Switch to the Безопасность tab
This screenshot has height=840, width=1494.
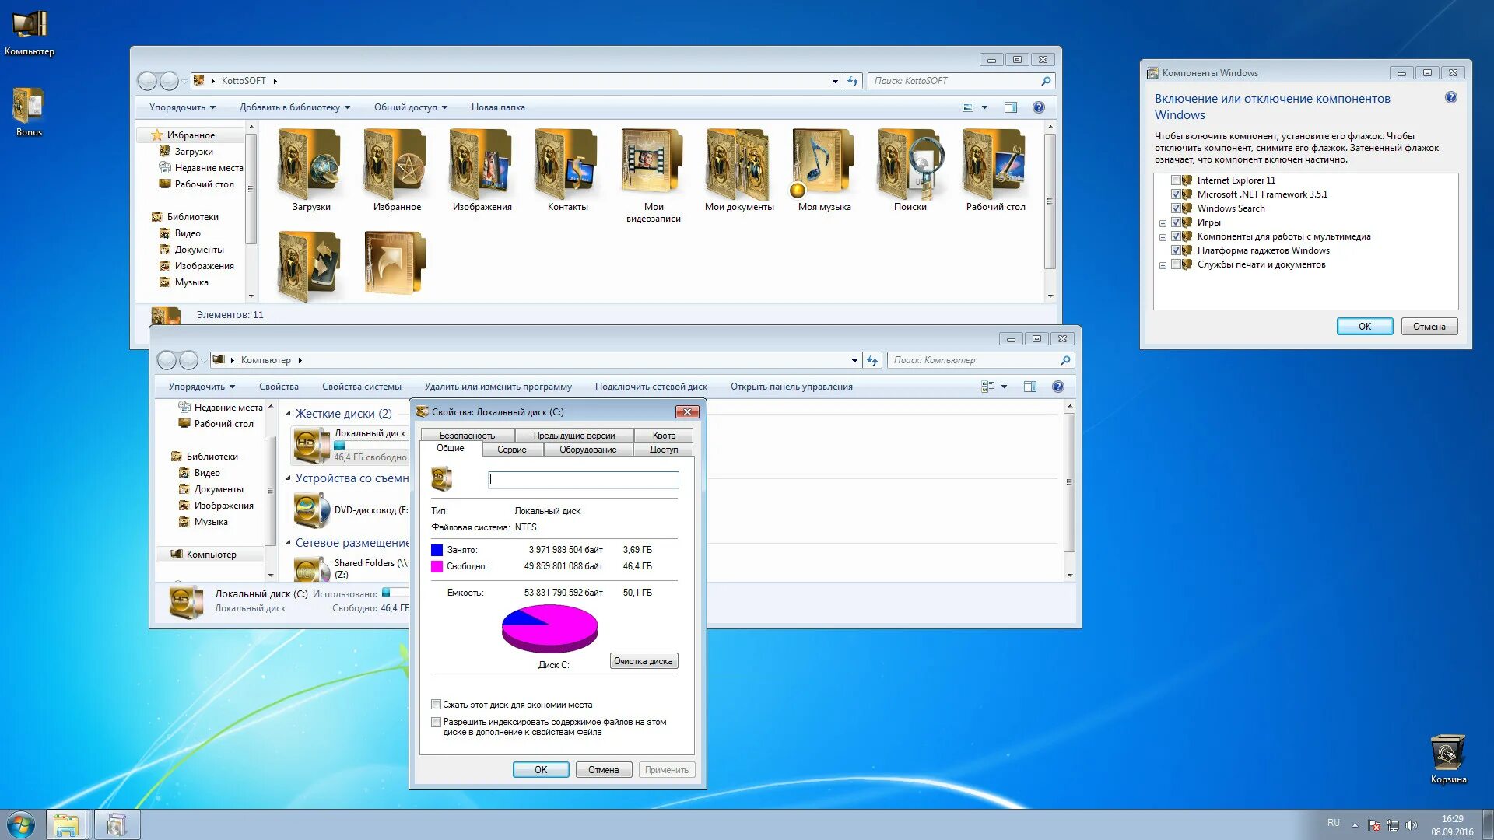pyautogui.click(x=467, y=436)
